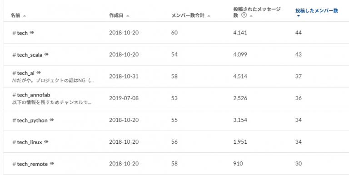Click the shared channel icon beside tech
Viewport: 349px width, 175px height.
pyautogui.click(x=32, y=33)
